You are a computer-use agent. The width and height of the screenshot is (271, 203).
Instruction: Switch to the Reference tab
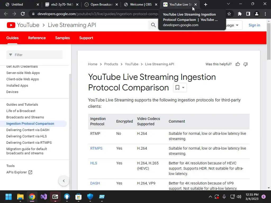(x=37, y=38)
